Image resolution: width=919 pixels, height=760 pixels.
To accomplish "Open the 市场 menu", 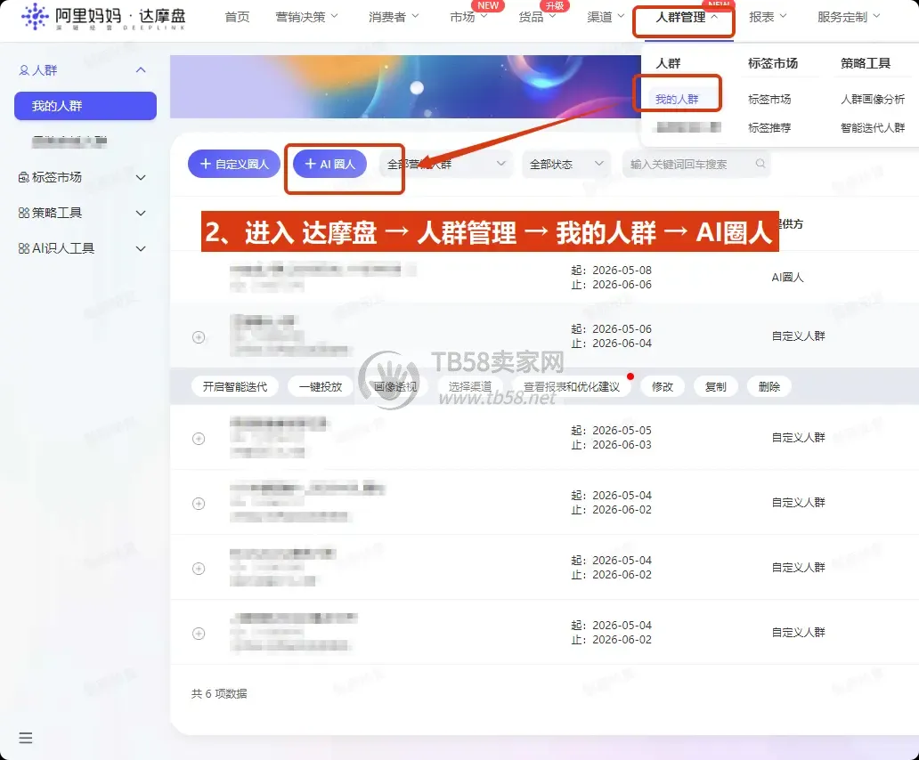I will click(468, 17).
